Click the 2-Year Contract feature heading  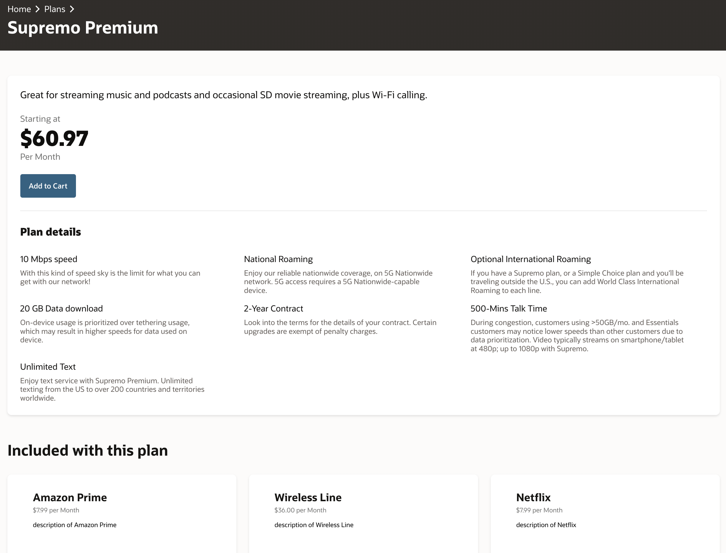[274, 309]
